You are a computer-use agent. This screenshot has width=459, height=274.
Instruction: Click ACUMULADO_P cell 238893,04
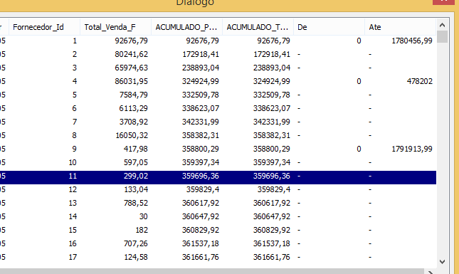pos(201,68)
